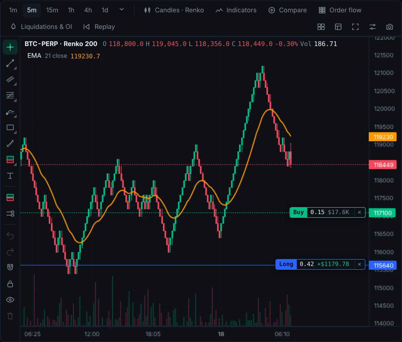402x342 pixels.
Task: Toggle Liquidations & OI overlay
Action: (x=41, y=27)
